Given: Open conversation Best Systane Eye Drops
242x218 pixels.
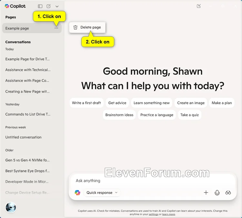Looking at the screenshot, I should 27,171.
